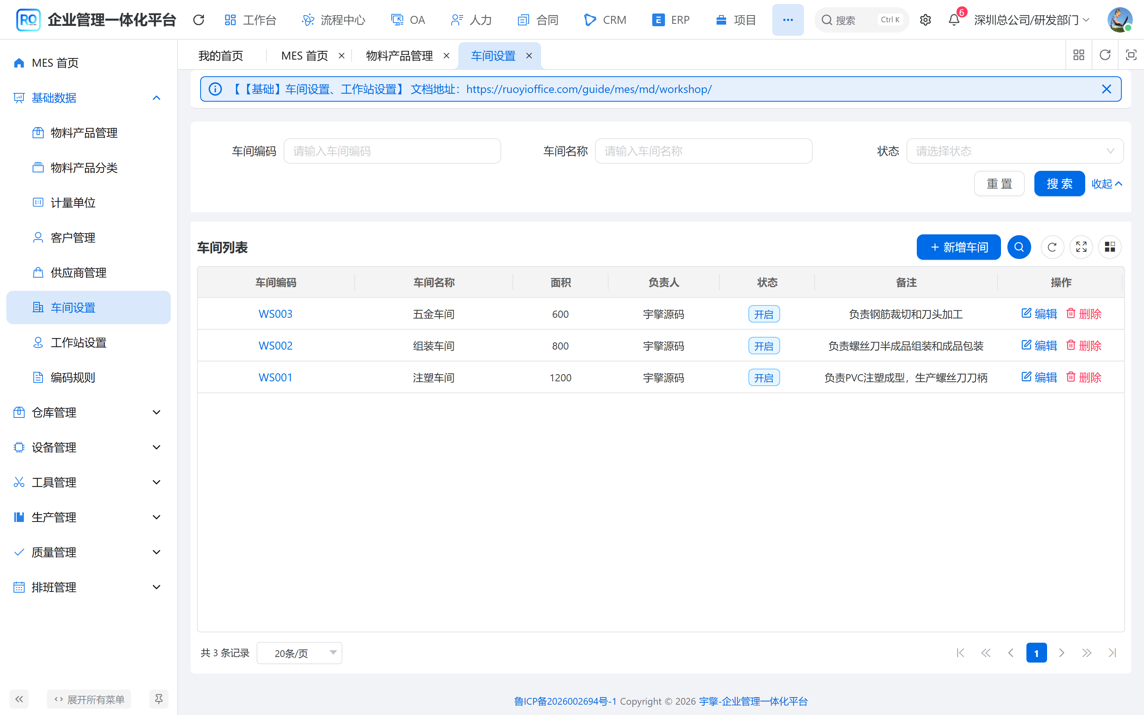Open the 20条/页 page size dropdown
1144x715 pixels.
click(299, 653)
